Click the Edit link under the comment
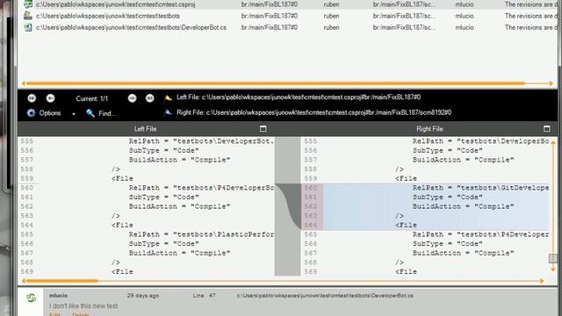 tap(54, 314)
